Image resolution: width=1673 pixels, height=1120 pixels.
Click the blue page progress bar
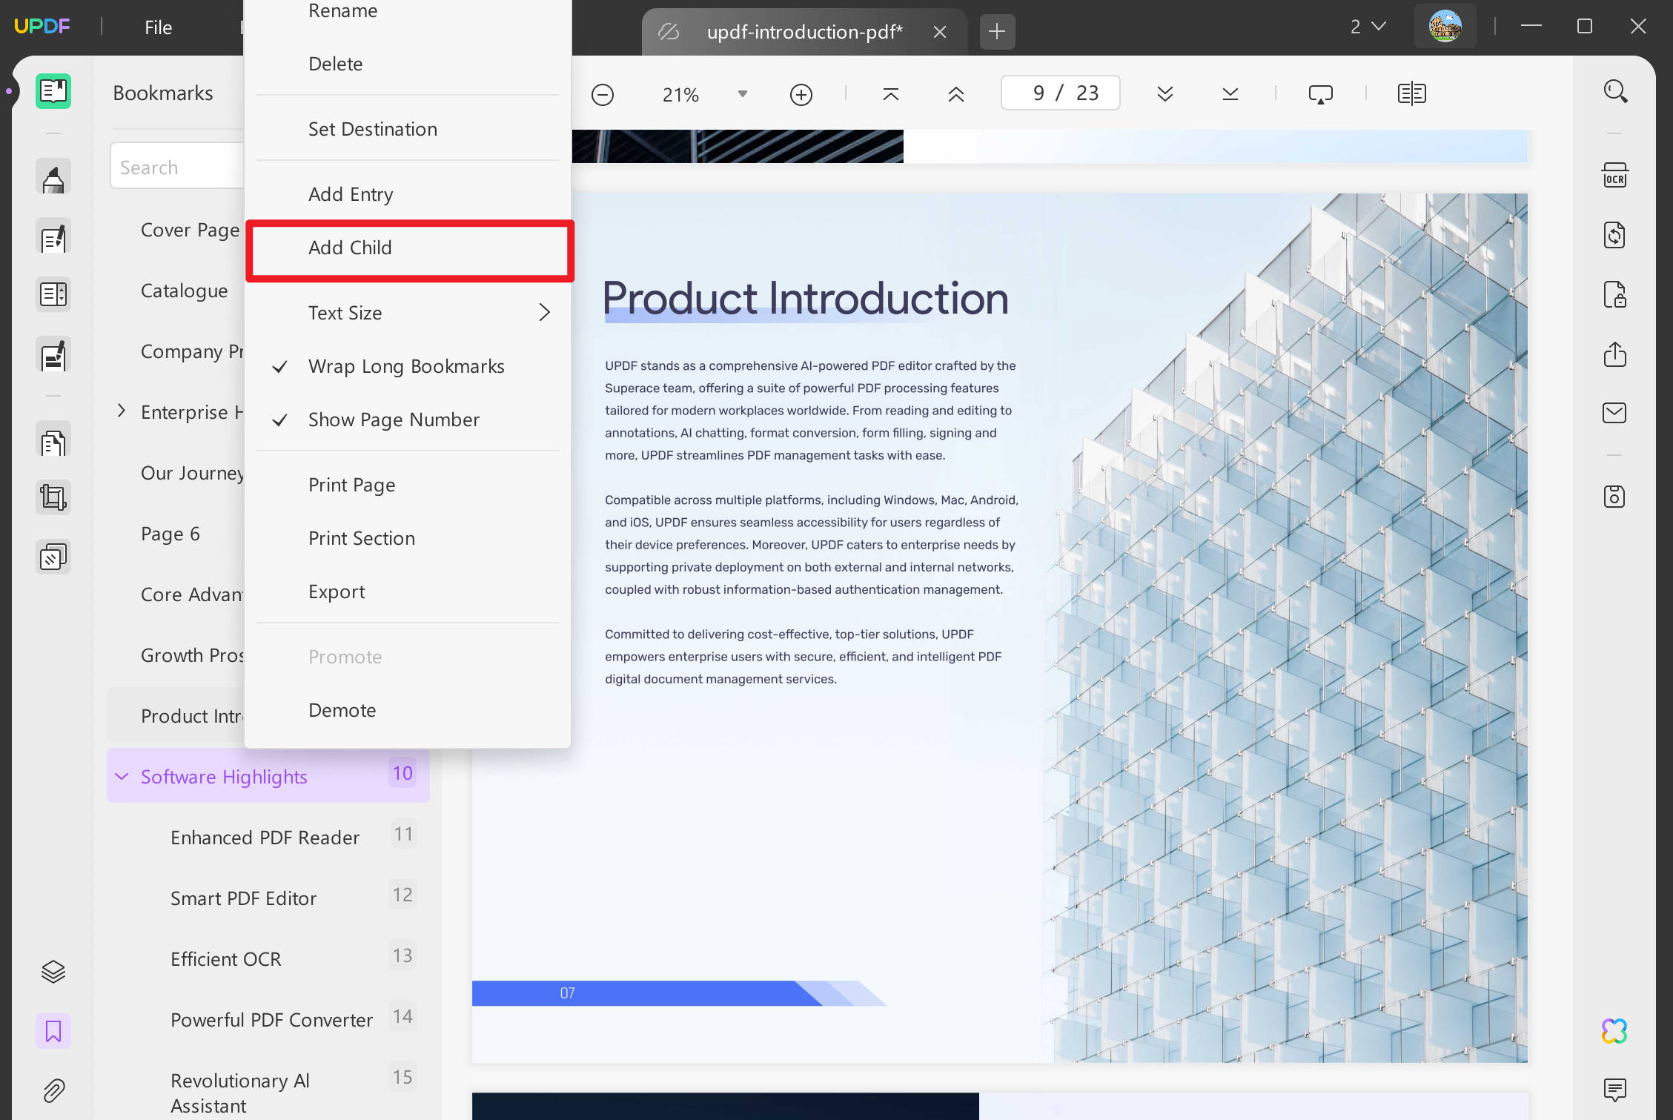667,993
